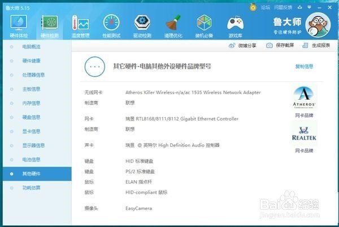The height and width of the screenshot is (227, 339).
Task: Click the ELAN 指点杆 entry
Action: (138, 182)
